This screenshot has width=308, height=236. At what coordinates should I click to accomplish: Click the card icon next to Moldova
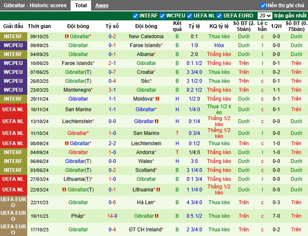[x=157, y=99]
